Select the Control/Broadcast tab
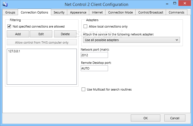 [151, 12]
